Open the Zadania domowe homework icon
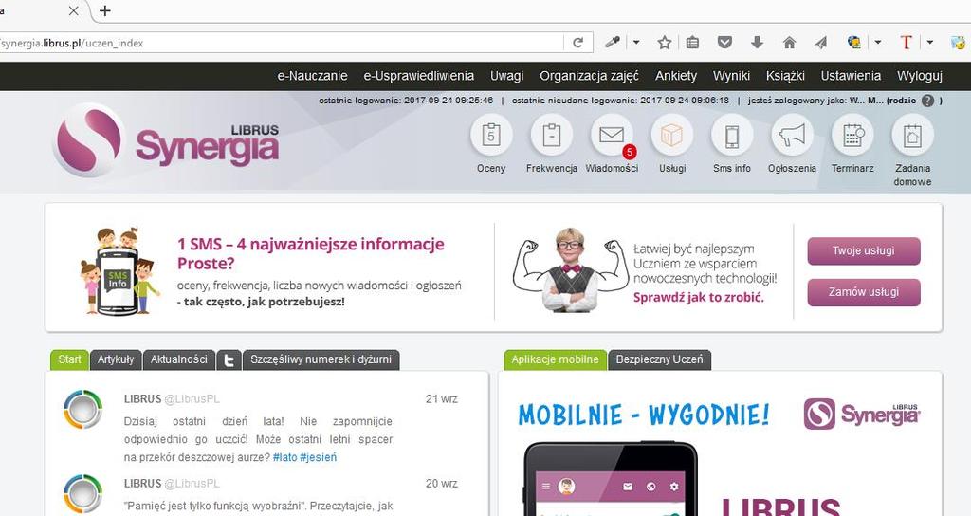Screen dimensions: 971x516 pyautogui.click(x=912, y=135)
